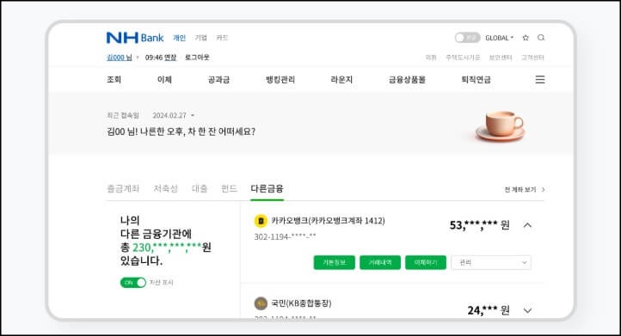Open the hamburger full menu icon

pos(540,80)
